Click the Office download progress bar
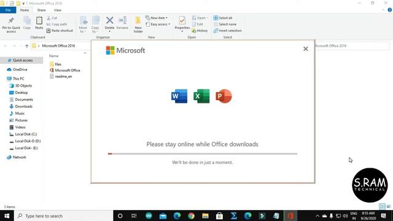The height and width of the screenshot is (221, 393). (203, 153)
